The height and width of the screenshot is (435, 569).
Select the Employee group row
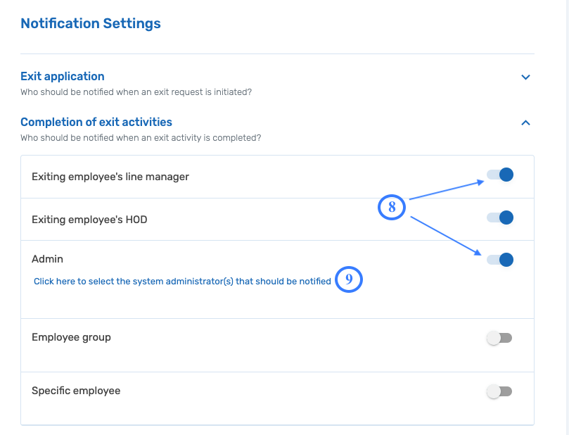tap(71, 337)
